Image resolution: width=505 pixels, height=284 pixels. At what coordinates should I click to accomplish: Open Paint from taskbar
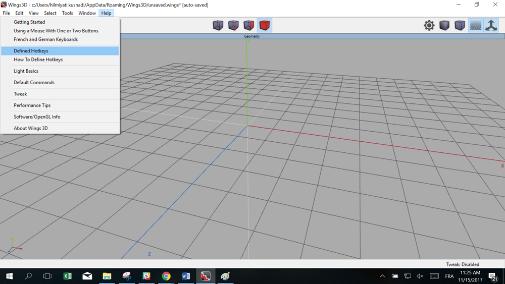[x=225, y=276]
